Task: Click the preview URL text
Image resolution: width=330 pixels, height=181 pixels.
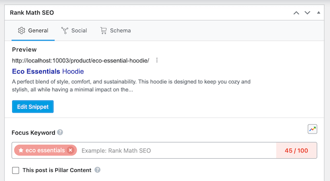Action: (x=81, y=60)
